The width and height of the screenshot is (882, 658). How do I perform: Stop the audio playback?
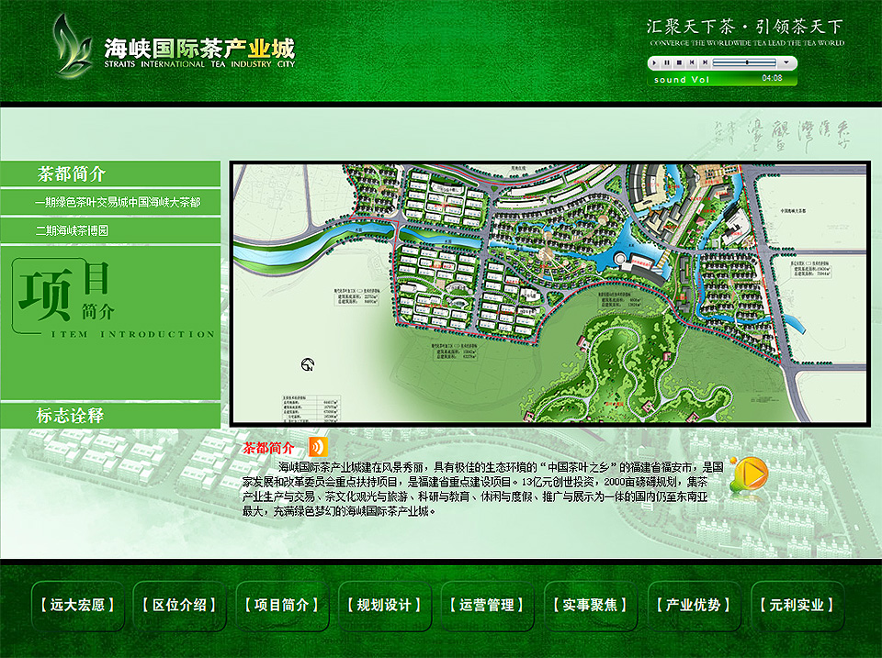coord(680,62)
